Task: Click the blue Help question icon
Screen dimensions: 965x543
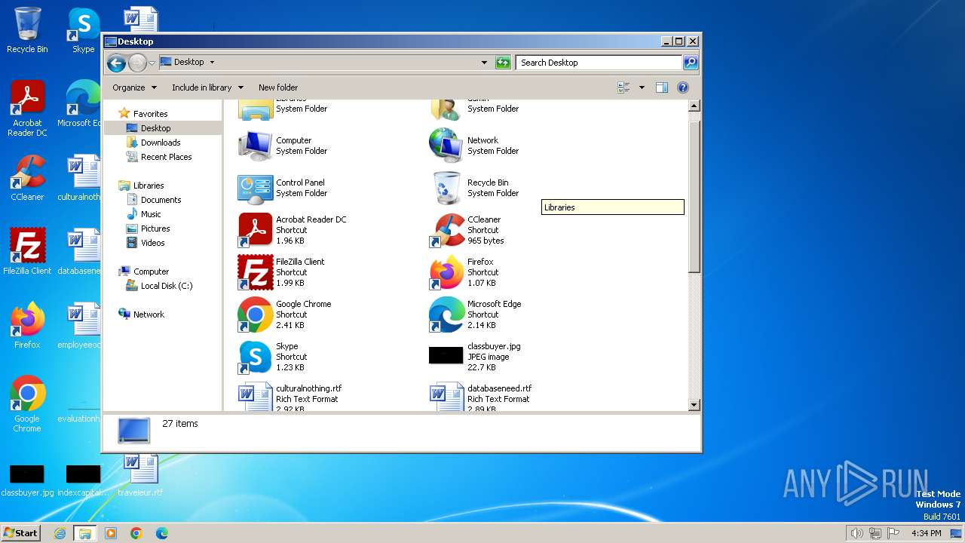Action: (x=683, y=87)
